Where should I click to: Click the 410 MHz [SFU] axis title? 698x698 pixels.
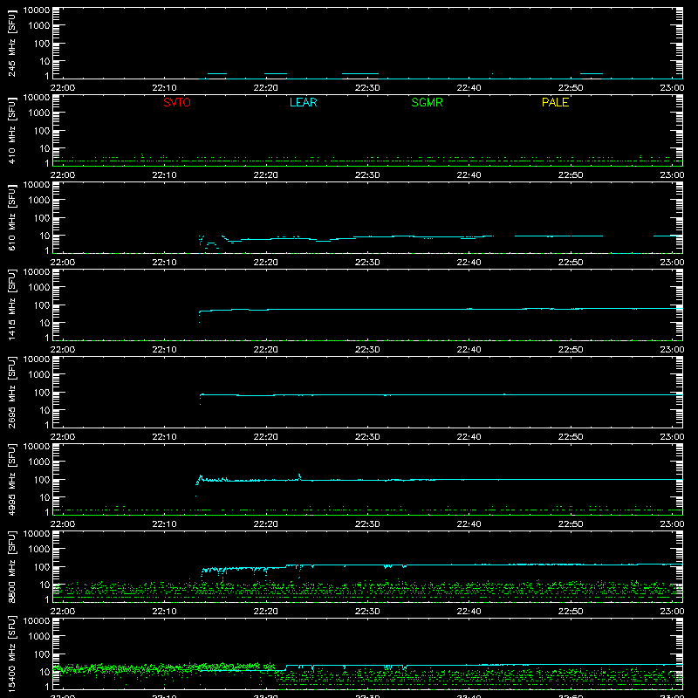[11, 132]
